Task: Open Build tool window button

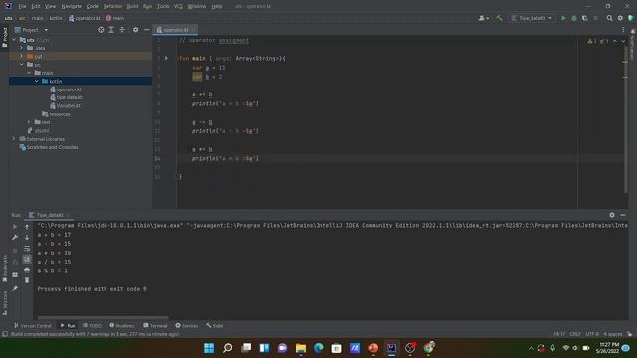Action: pyautogui.click(x=215, y=325)
